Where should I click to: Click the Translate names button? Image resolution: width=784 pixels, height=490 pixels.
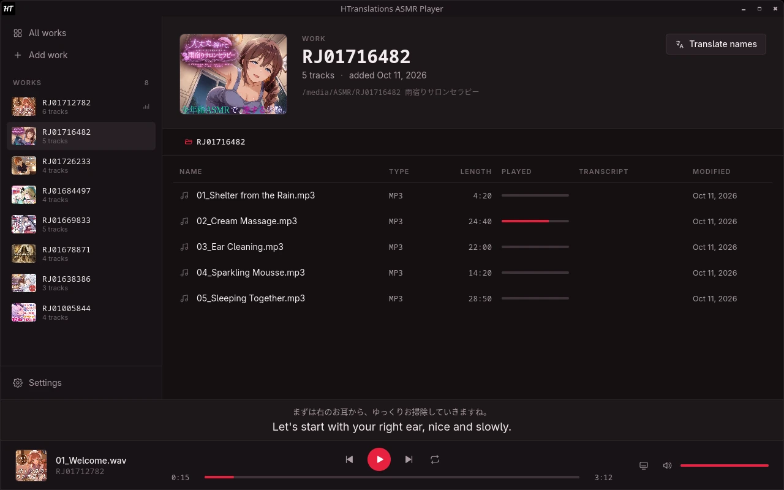pos(716,44)
